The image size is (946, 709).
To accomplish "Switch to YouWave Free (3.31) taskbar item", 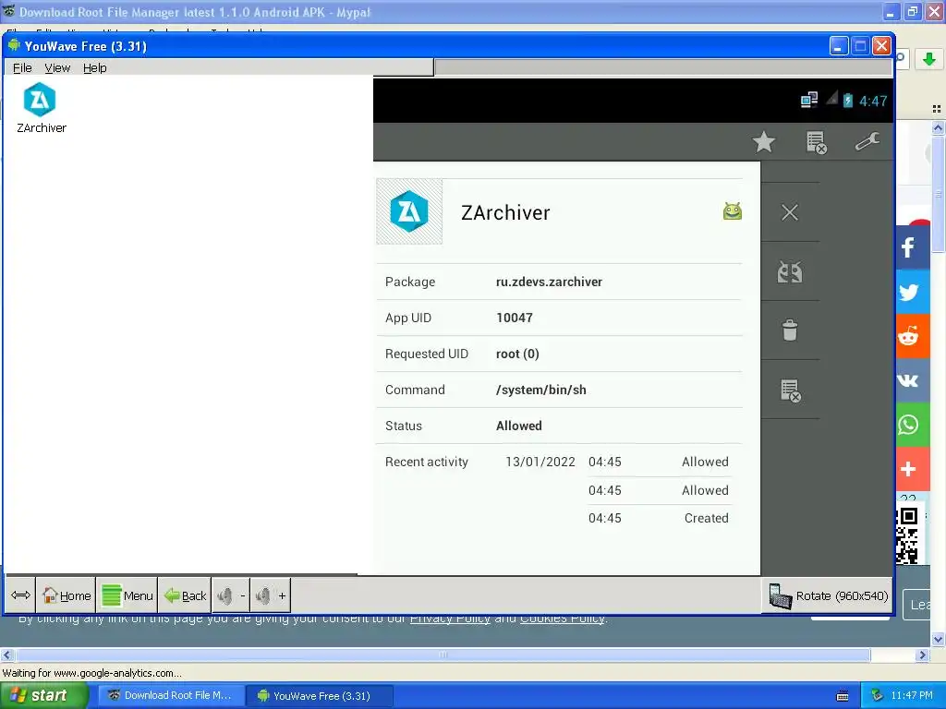I will coord(321,696).
